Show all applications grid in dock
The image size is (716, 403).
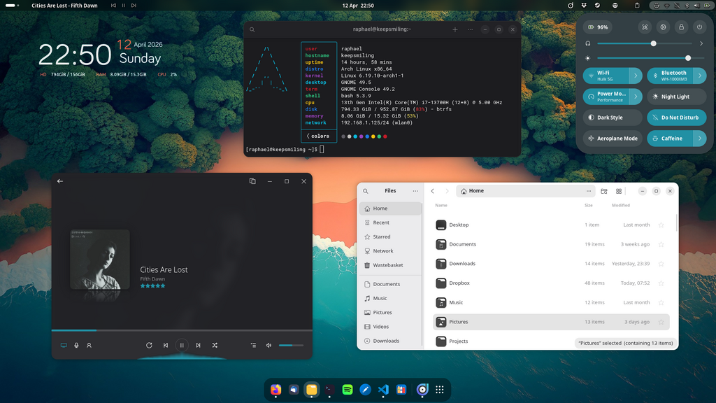(x=440, y=390)
